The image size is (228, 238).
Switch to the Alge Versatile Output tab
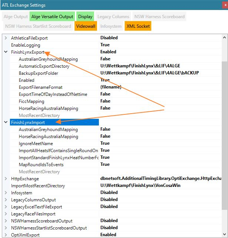click(x=52, y=17)
